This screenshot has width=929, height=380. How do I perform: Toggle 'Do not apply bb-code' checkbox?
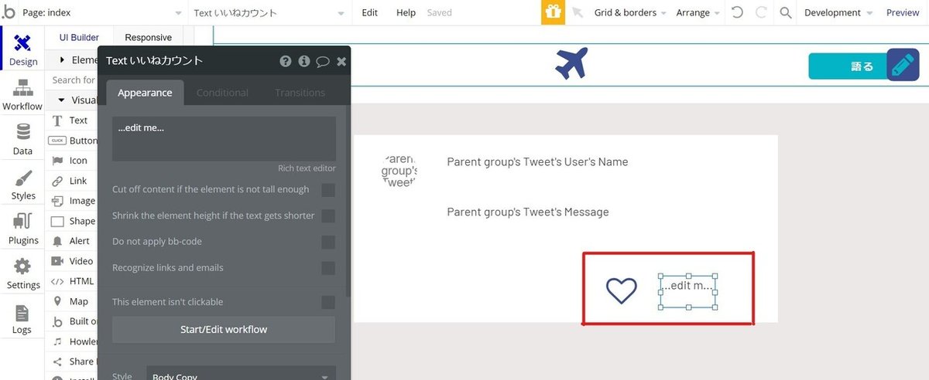coord(328,242)
